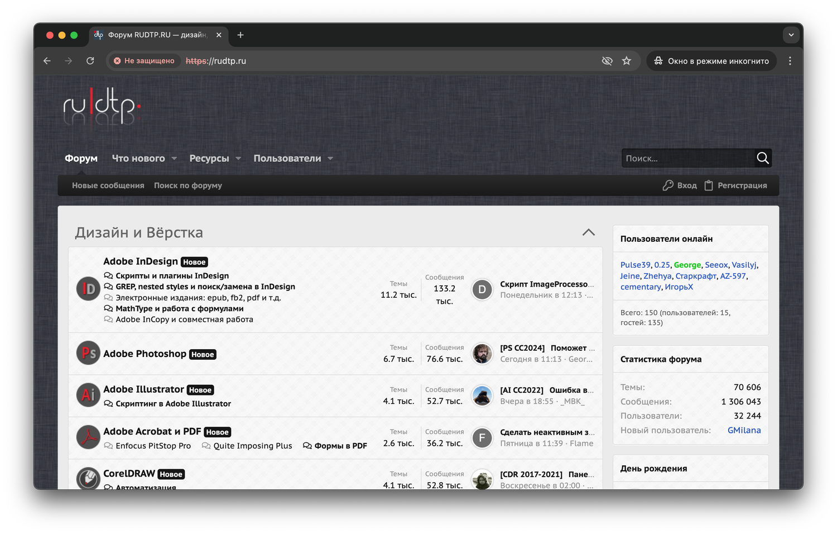Viewport: 837px width, 534px height.
Task: Open MathType и работа с формулами
Action: pos(180,308)
